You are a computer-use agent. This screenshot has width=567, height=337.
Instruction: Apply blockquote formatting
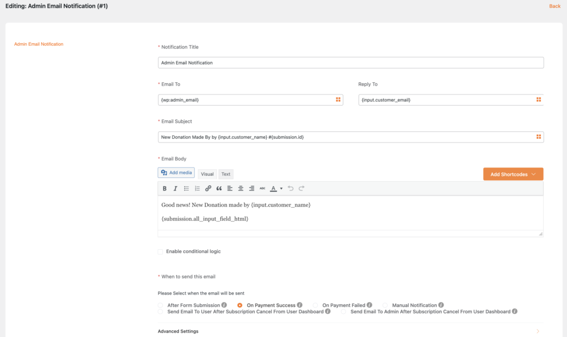[219, 188]
